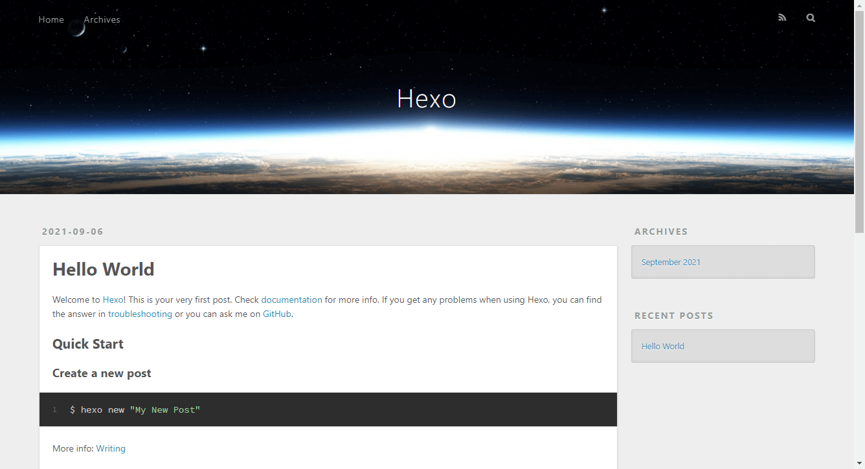
Task: Click the Create a new post heading
Action: [x=102, y=373]
